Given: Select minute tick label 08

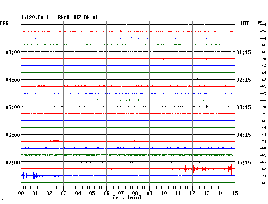Looking at the screenshot, I should [x=135, y=193].
